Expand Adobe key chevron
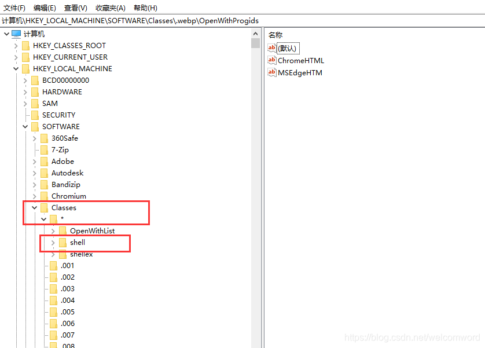Viewport: 485px width, 348px height. [35, 162]
